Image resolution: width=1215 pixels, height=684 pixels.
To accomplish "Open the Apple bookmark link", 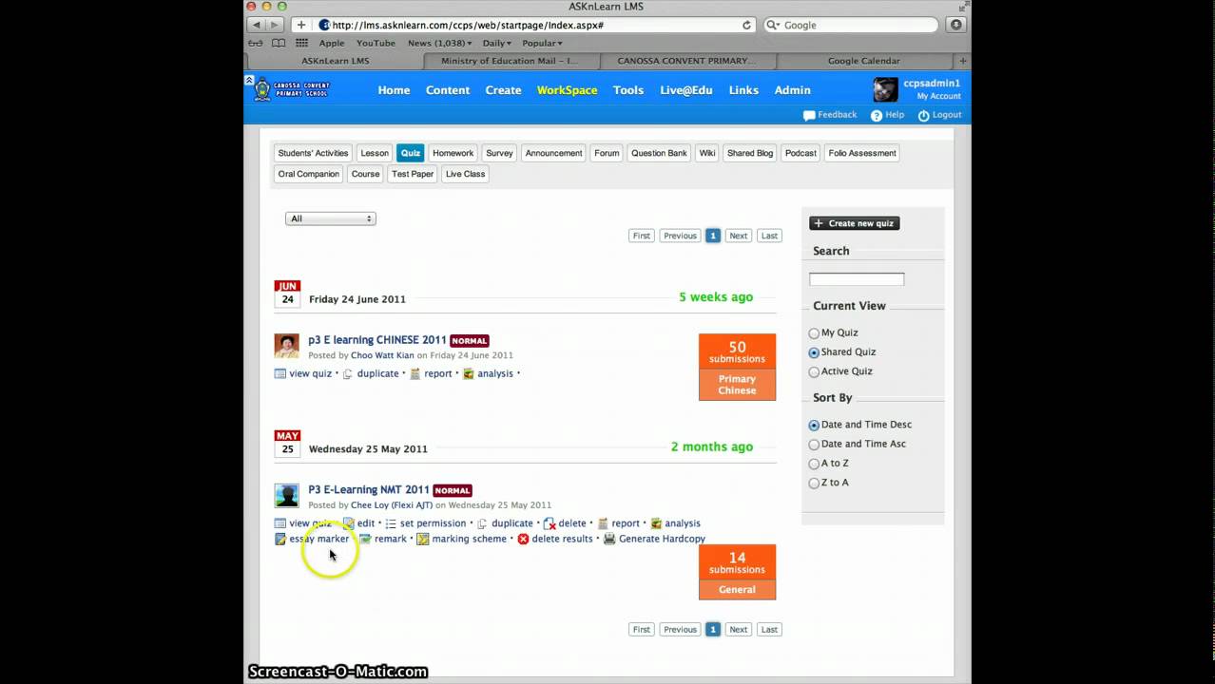I will tap(332, 43).
